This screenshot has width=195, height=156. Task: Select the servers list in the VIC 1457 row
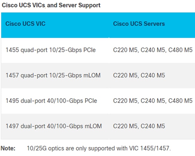pyautogui.click(x=139, y=75)
